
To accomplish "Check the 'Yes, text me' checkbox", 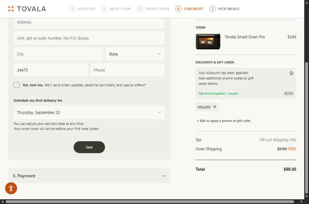I will tap(16, 85).
